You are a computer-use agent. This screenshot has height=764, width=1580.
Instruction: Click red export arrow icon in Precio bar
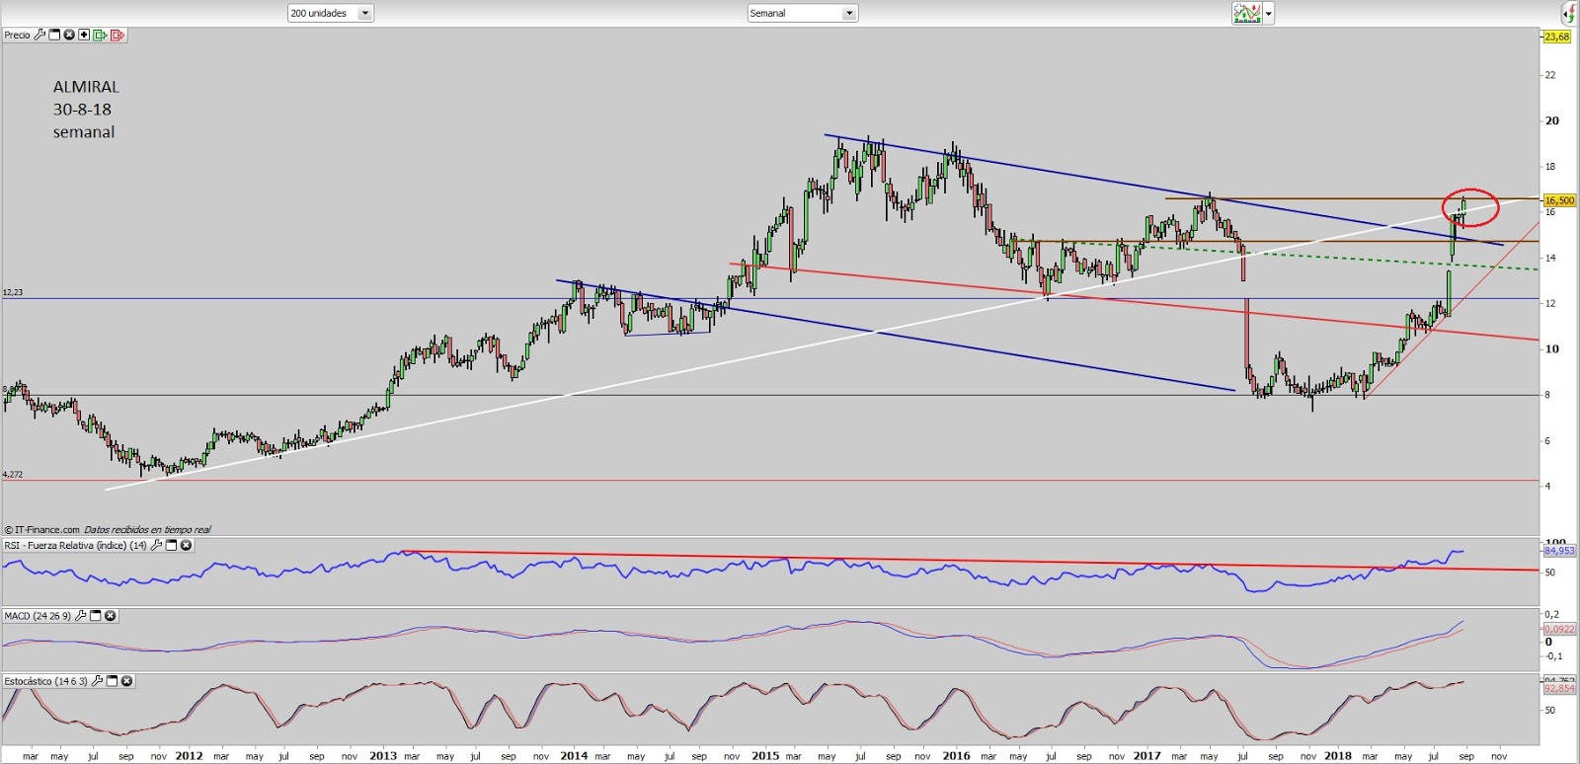pos(118,35)
